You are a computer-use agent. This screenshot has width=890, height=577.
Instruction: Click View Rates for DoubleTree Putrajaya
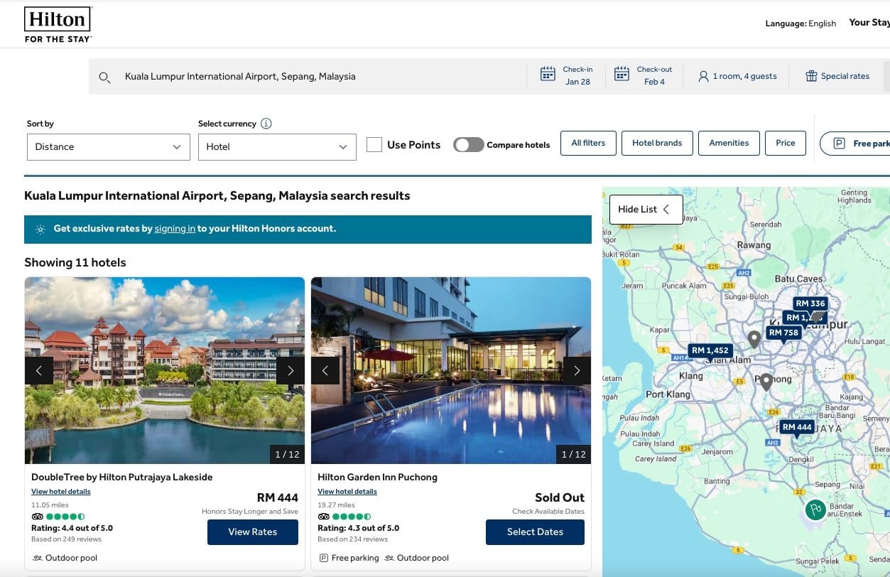pos(252,532)
